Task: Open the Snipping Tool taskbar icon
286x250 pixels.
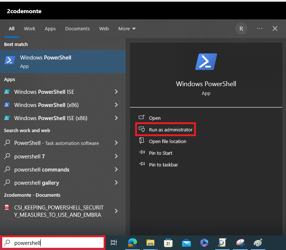Action: (x=240, y=242)
